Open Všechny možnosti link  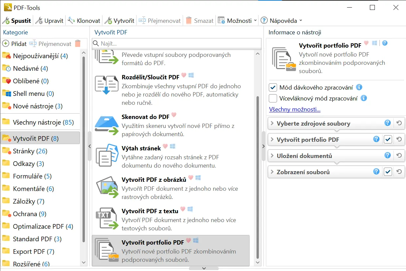(x=295, y=109)
